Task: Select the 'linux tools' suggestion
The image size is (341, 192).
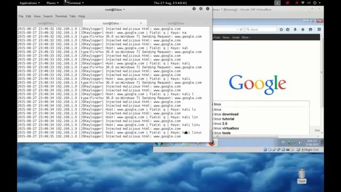Action: 222,133
